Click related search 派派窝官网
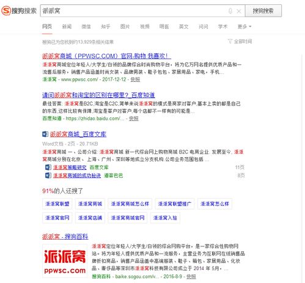 pos(57,218)
